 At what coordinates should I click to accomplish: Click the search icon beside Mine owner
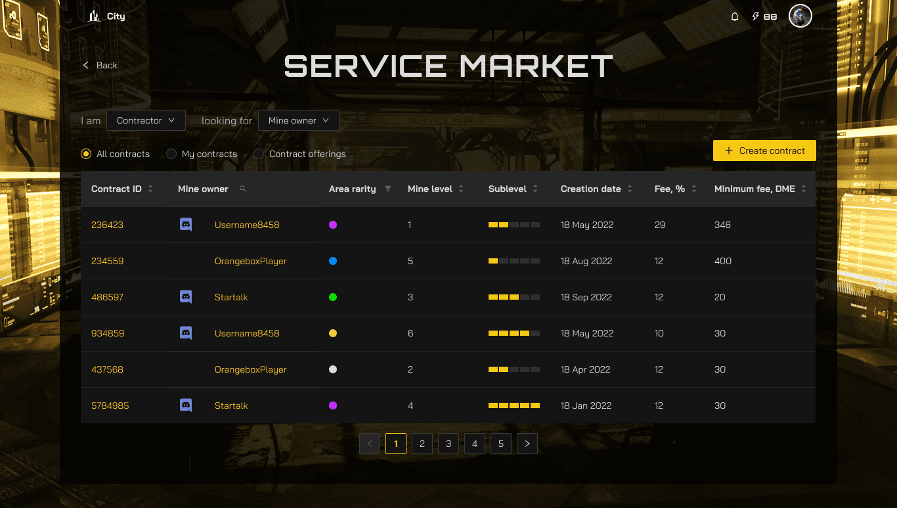243,189
